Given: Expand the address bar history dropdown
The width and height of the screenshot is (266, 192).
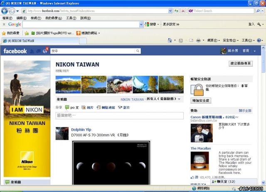Looking at the screenshot, I should pyautogui.click(x=170, y=11).
